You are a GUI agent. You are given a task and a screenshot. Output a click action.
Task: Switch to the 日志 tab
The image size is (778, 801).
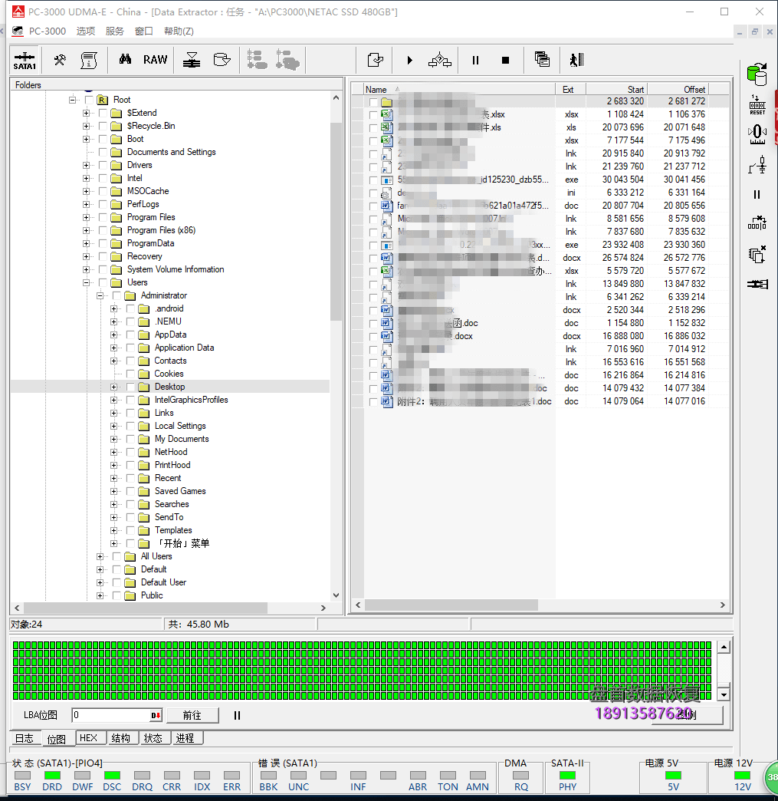pos(25,738)
